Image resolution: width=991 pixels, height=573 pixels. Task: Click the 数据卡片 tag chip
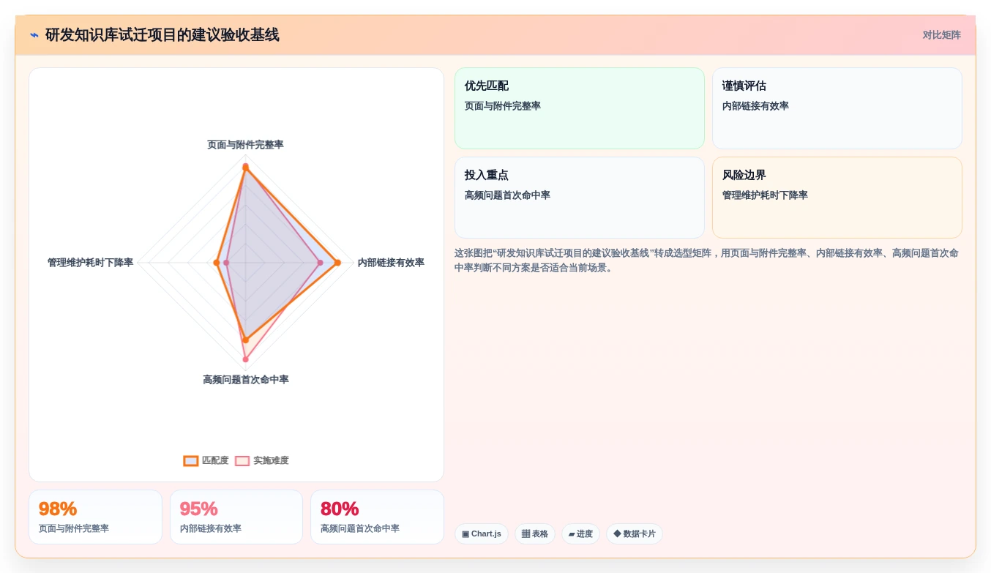(x=634, y=534)
